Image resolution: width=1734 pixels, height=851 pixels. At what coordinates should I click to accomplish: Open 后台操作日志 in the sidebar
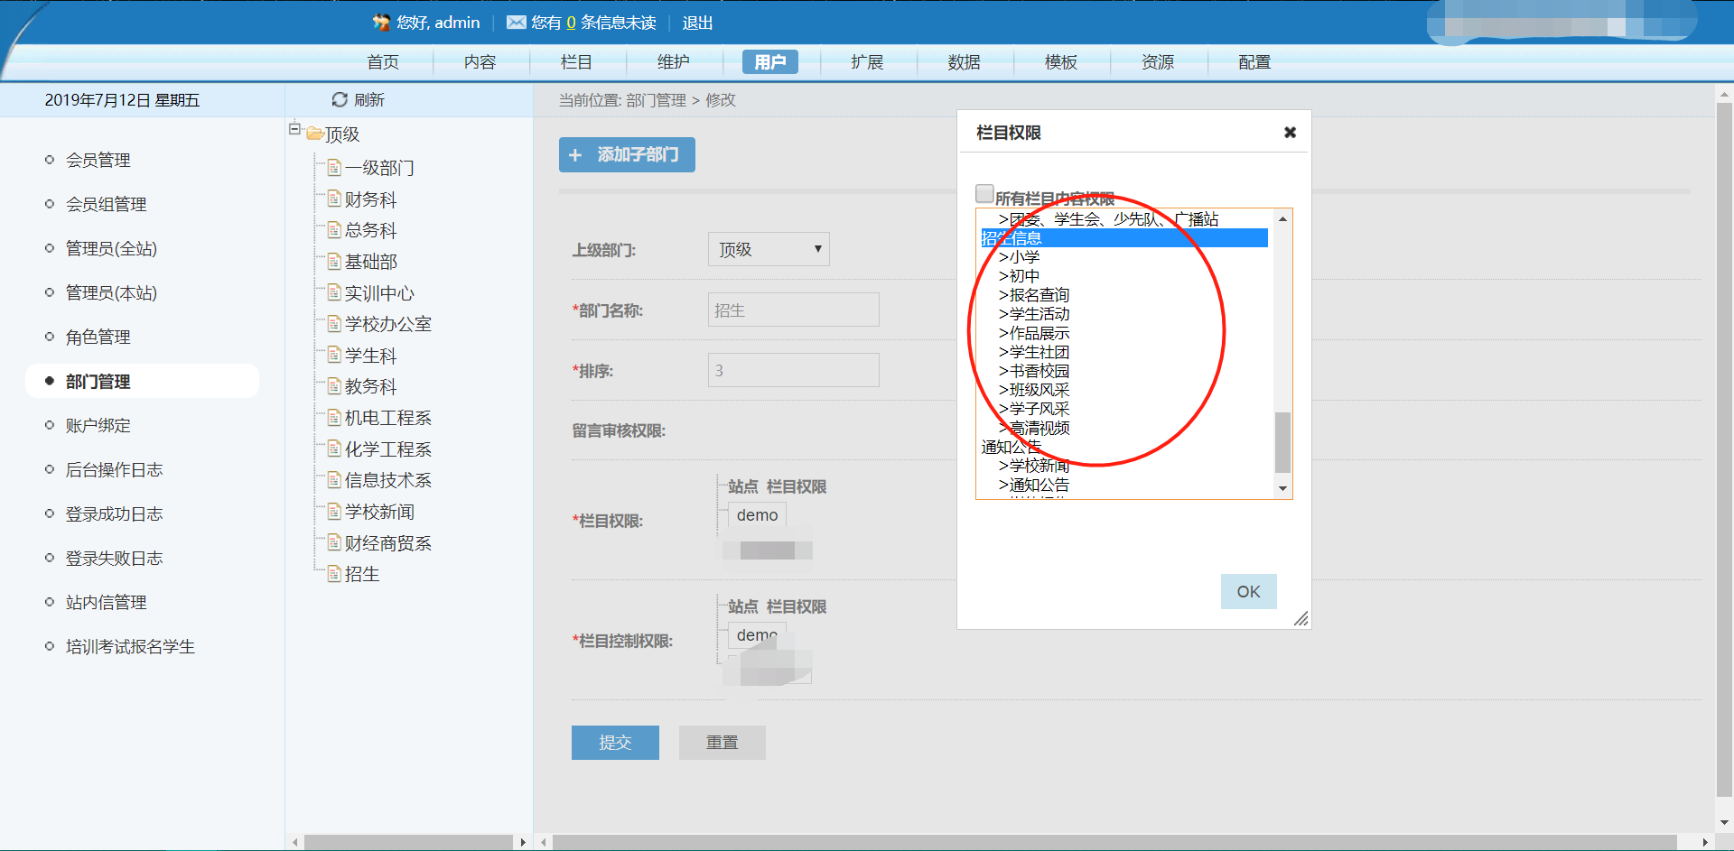click(115, 469)
